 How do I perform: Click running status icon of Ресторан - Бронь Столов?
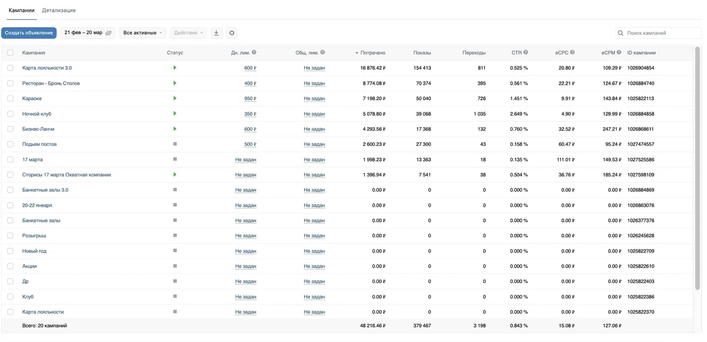175,83
